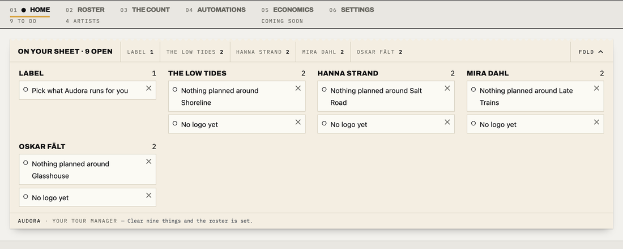Mark The Low Tides 'No logo yet' done
This screenshot has height=249, width=623.
(175, 123)
